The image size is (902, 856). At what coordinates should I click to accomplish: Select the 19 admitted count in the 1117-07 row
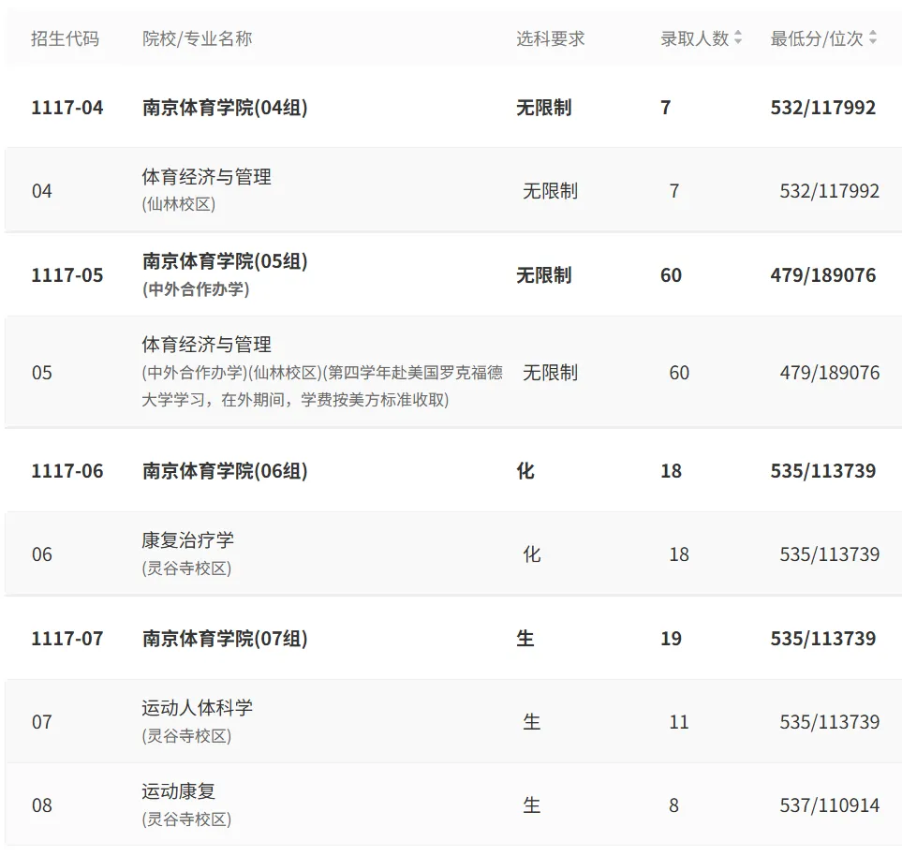672,638
